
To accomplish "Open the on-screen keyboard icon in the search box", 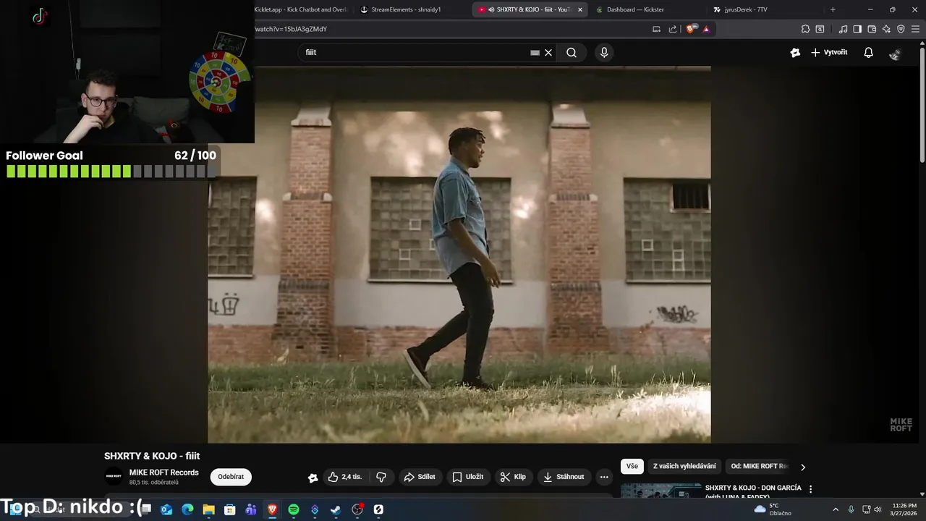I will (535, 52).
